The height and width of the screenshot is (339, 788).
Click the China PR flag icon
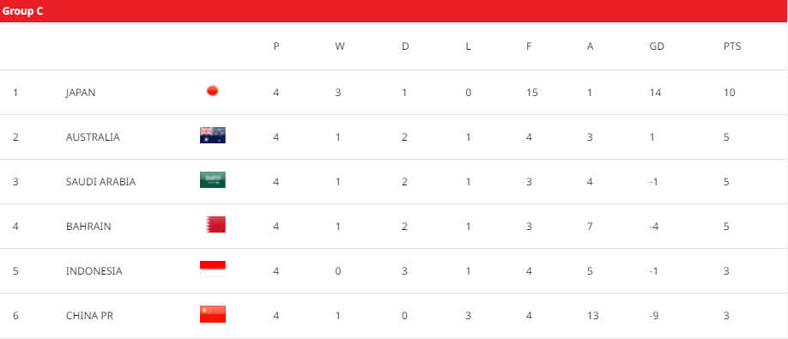coord(213,314)
